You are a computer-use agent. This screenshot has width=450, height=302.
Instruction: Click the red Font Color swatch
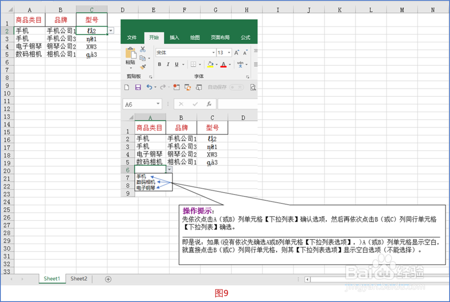[x=224, y=65]
